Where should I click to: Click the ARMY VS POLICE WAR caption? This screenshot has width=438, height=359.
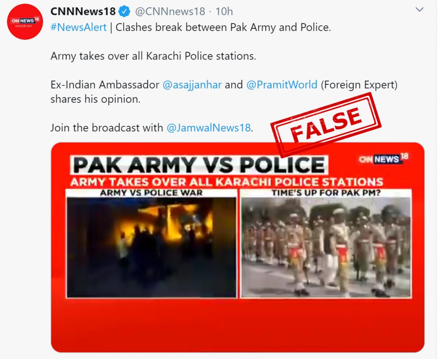pos(151,193)
